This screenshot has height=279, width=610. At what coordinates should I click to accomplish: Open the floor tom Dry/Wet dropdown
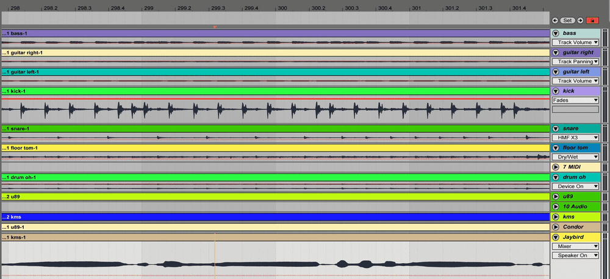point(575,157)
